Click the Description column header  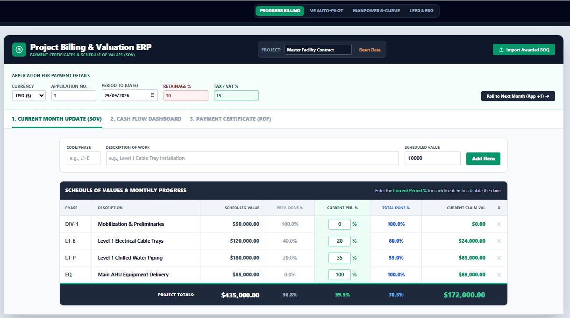point(110,208)
